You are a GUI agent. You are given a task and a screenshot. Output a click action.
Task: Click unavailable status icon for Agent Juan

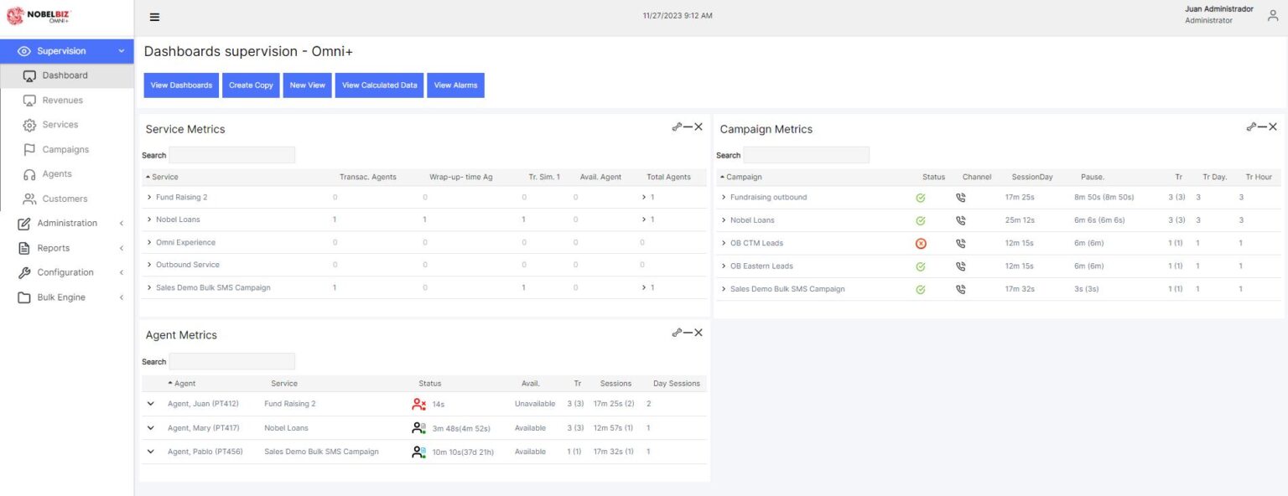419,404
